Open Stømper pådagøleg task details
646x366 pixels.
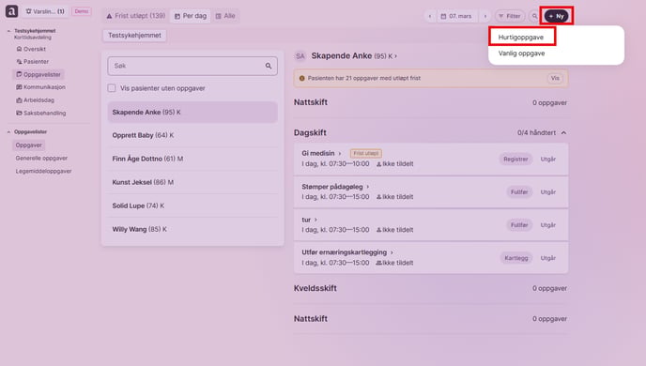335,187
